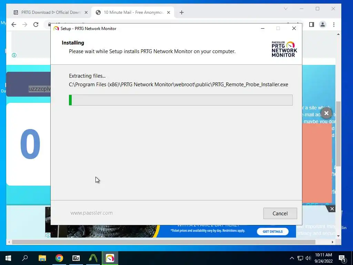This screenshot has width=353, height=265.
Task: Go forward in Chrome
Action: pos(25,24)
